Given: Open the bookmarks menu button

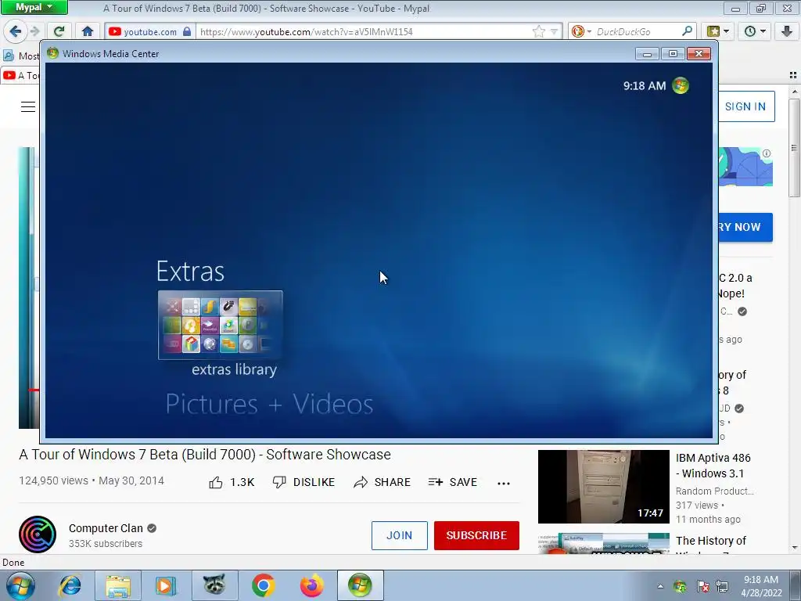Looking at the screenshot, I should 718,31.
